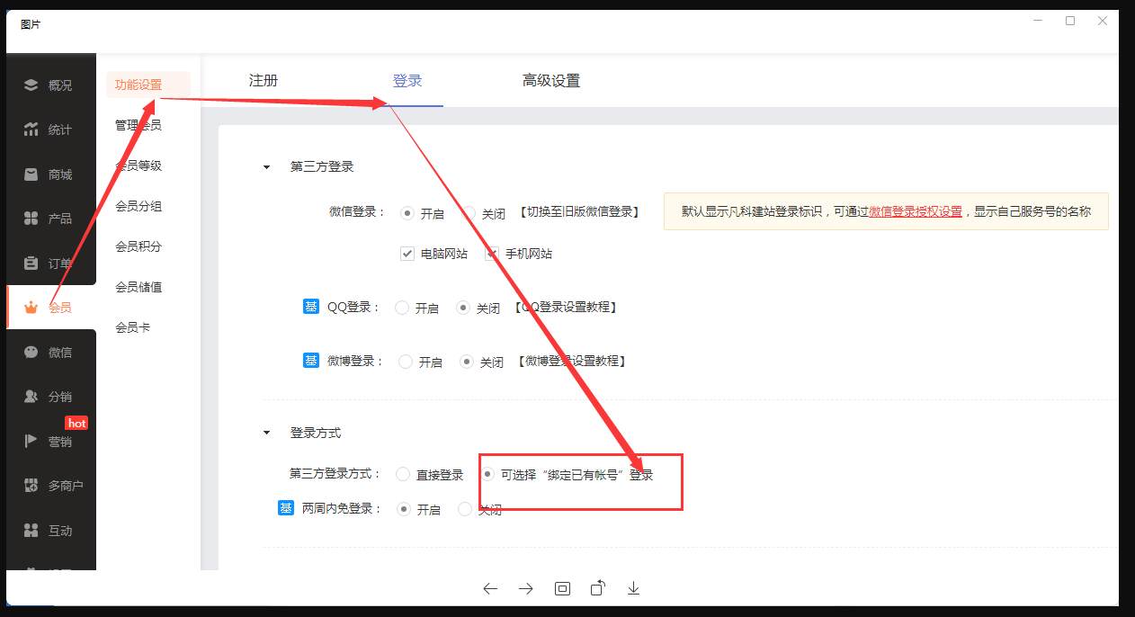Open the 高级设置 tab

(551, 81)
